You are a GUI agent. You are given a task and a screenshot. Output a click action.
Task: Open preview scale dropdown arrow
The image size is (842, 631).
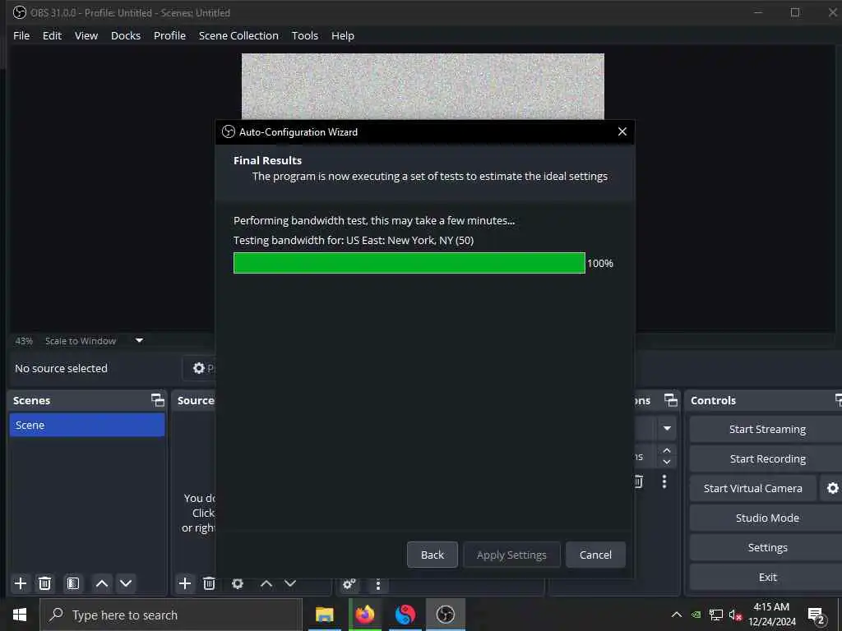click(x=139, y=340)
